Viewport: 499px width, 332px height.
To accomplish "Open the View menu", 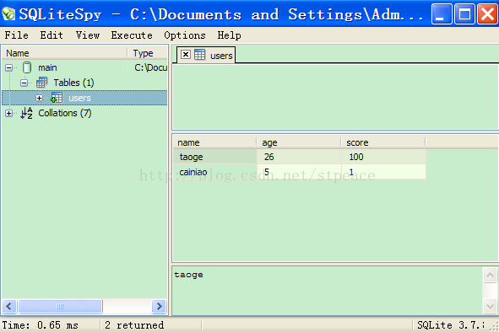I will (88, 35).
